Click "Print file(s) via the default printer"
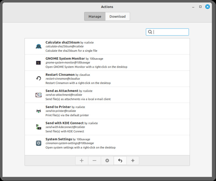The image size is (216, 181). pos(67,115)
